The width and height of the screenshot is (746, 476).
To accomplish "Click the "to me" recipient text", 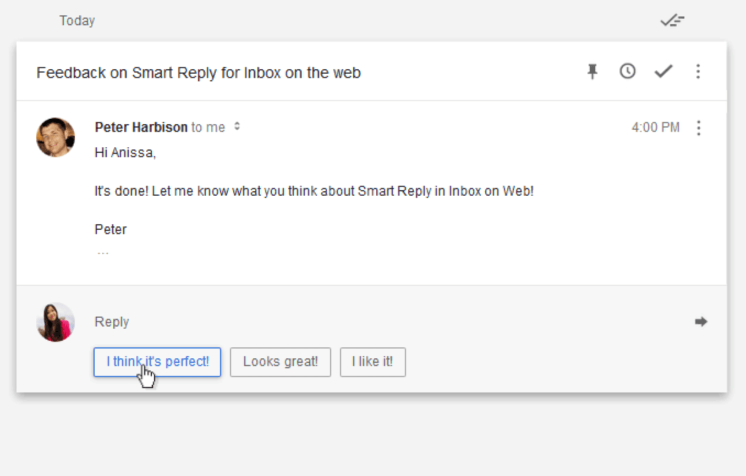I will (x=208, y=128).
